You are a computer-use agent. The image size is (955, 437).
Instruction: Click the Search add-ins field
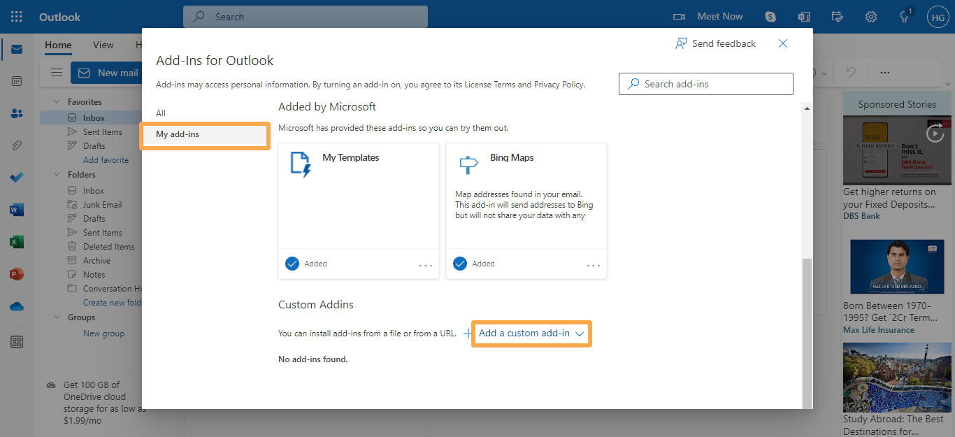click(706, 84)
